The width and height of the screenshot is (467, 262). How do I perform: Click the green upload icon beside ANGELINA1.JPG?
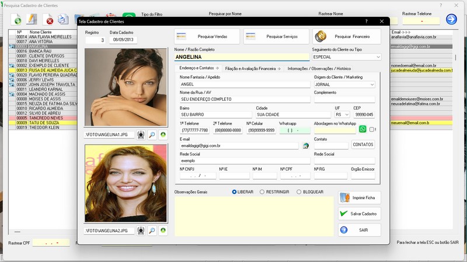click(163, 135)
